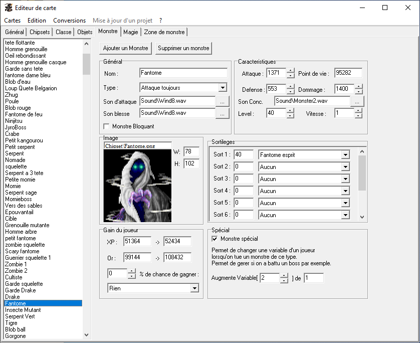Enable the Monstre Bloquant checkbox
Viewport: 420px width, 343px height.
pyautogui.click(x=106, y=126)
